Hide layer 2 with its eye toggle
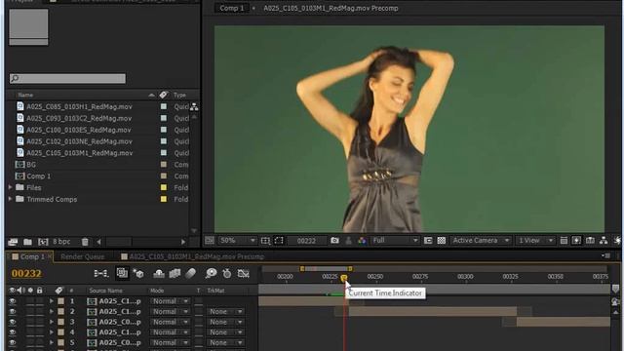Image resolution: width=624 pixels, height=351 pixels. (x=13, y=312)
